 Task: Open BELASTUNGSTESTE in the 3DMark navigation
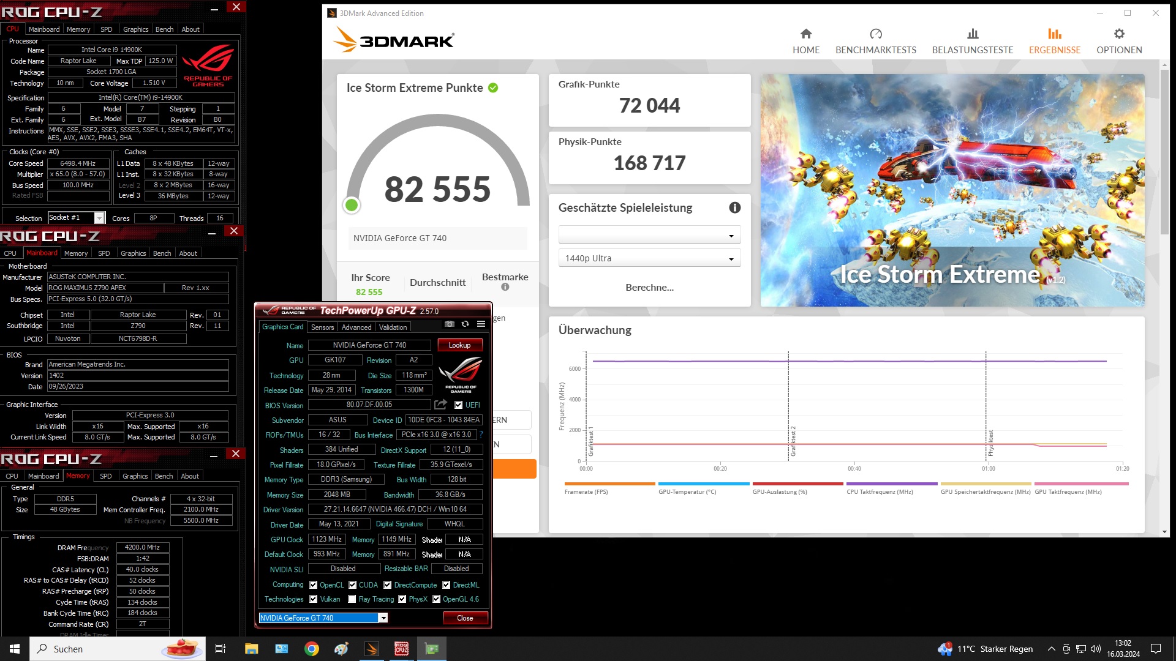(x=973, y=41)
